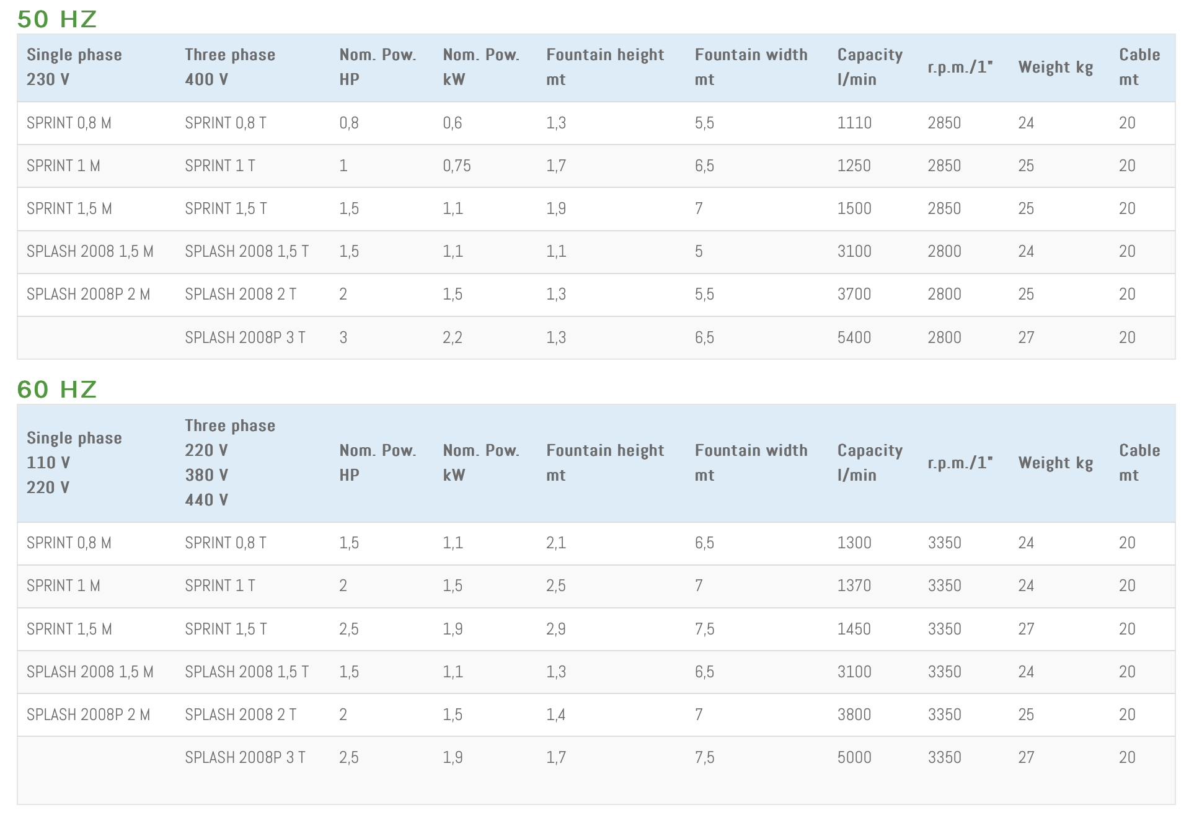This screenshot has width=1189, height=815.
Task: Click the capacity value 3800
Action: [x=854, y=715]
